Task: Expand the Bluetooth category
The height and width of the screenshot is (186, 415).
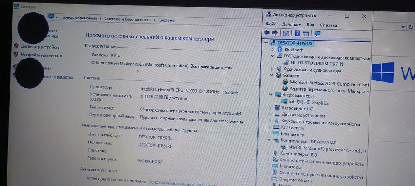Action: pos(273,49)
